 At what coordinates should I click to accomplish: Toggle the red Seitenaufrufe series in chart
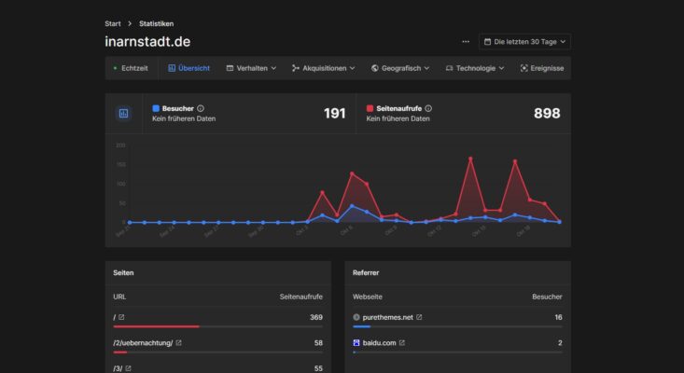click(371, 108)
